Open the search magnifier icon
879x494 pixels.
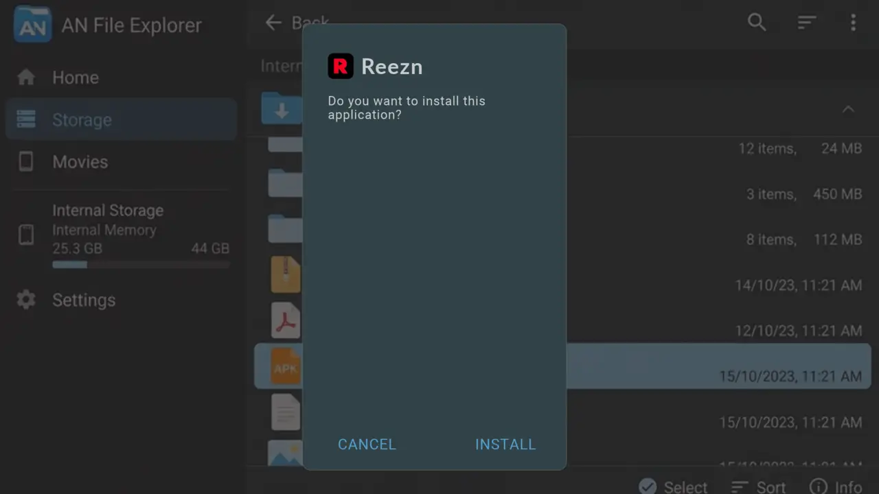click(x=757, y=23)
